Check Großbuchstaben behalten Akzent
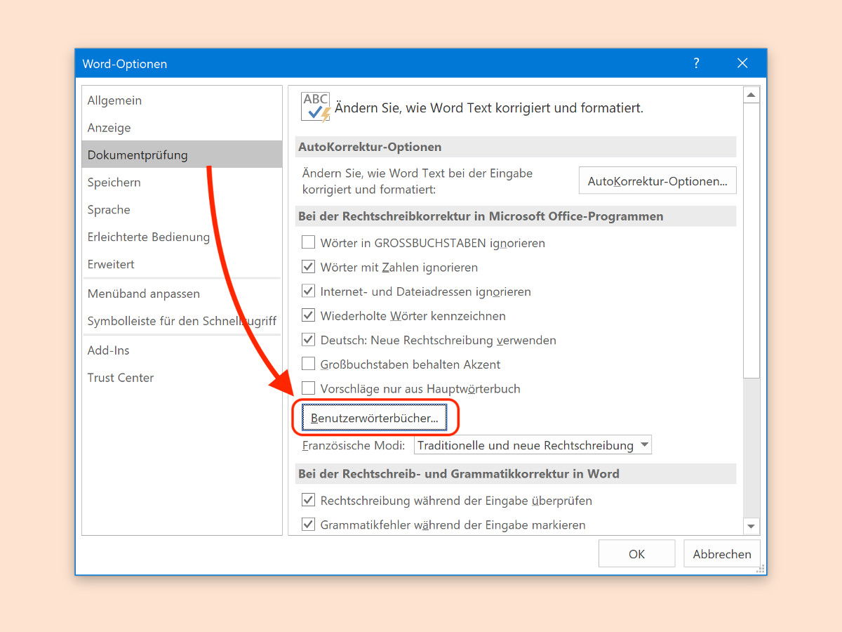Image resolution: width=842 pixels, height=632 pixels. click(308, 364)
